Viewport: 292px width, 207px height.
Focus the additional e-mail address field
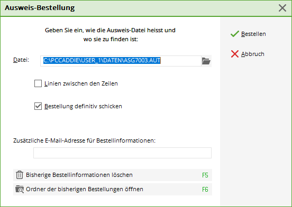[x=122, y=153]
